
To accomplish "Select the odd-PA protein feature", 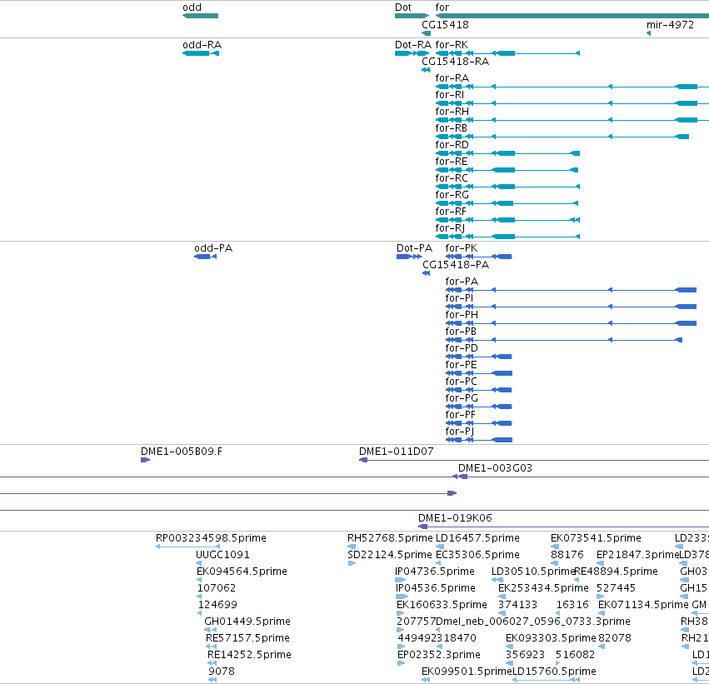I will pyautogui.click(x=205, y=257).
